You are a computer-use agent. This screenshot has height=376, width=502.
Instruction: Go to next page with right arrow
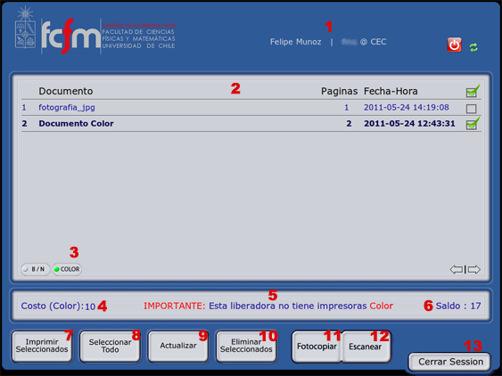473,269
